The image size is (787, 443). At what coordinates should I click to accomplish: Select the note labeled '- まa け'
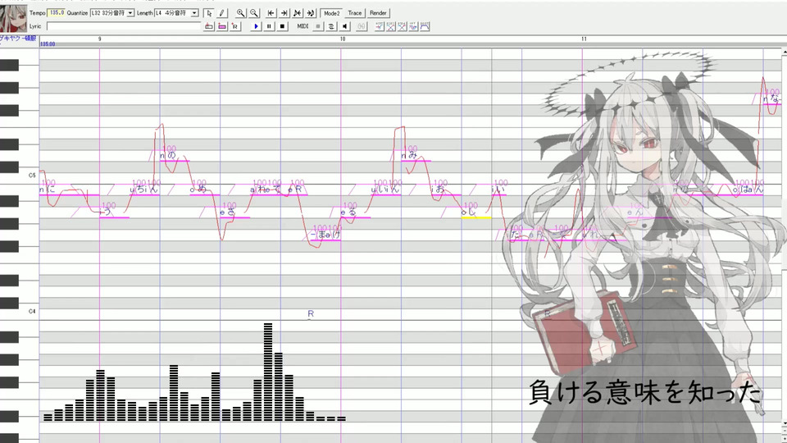pyautogui.click(x=325, y=236)
